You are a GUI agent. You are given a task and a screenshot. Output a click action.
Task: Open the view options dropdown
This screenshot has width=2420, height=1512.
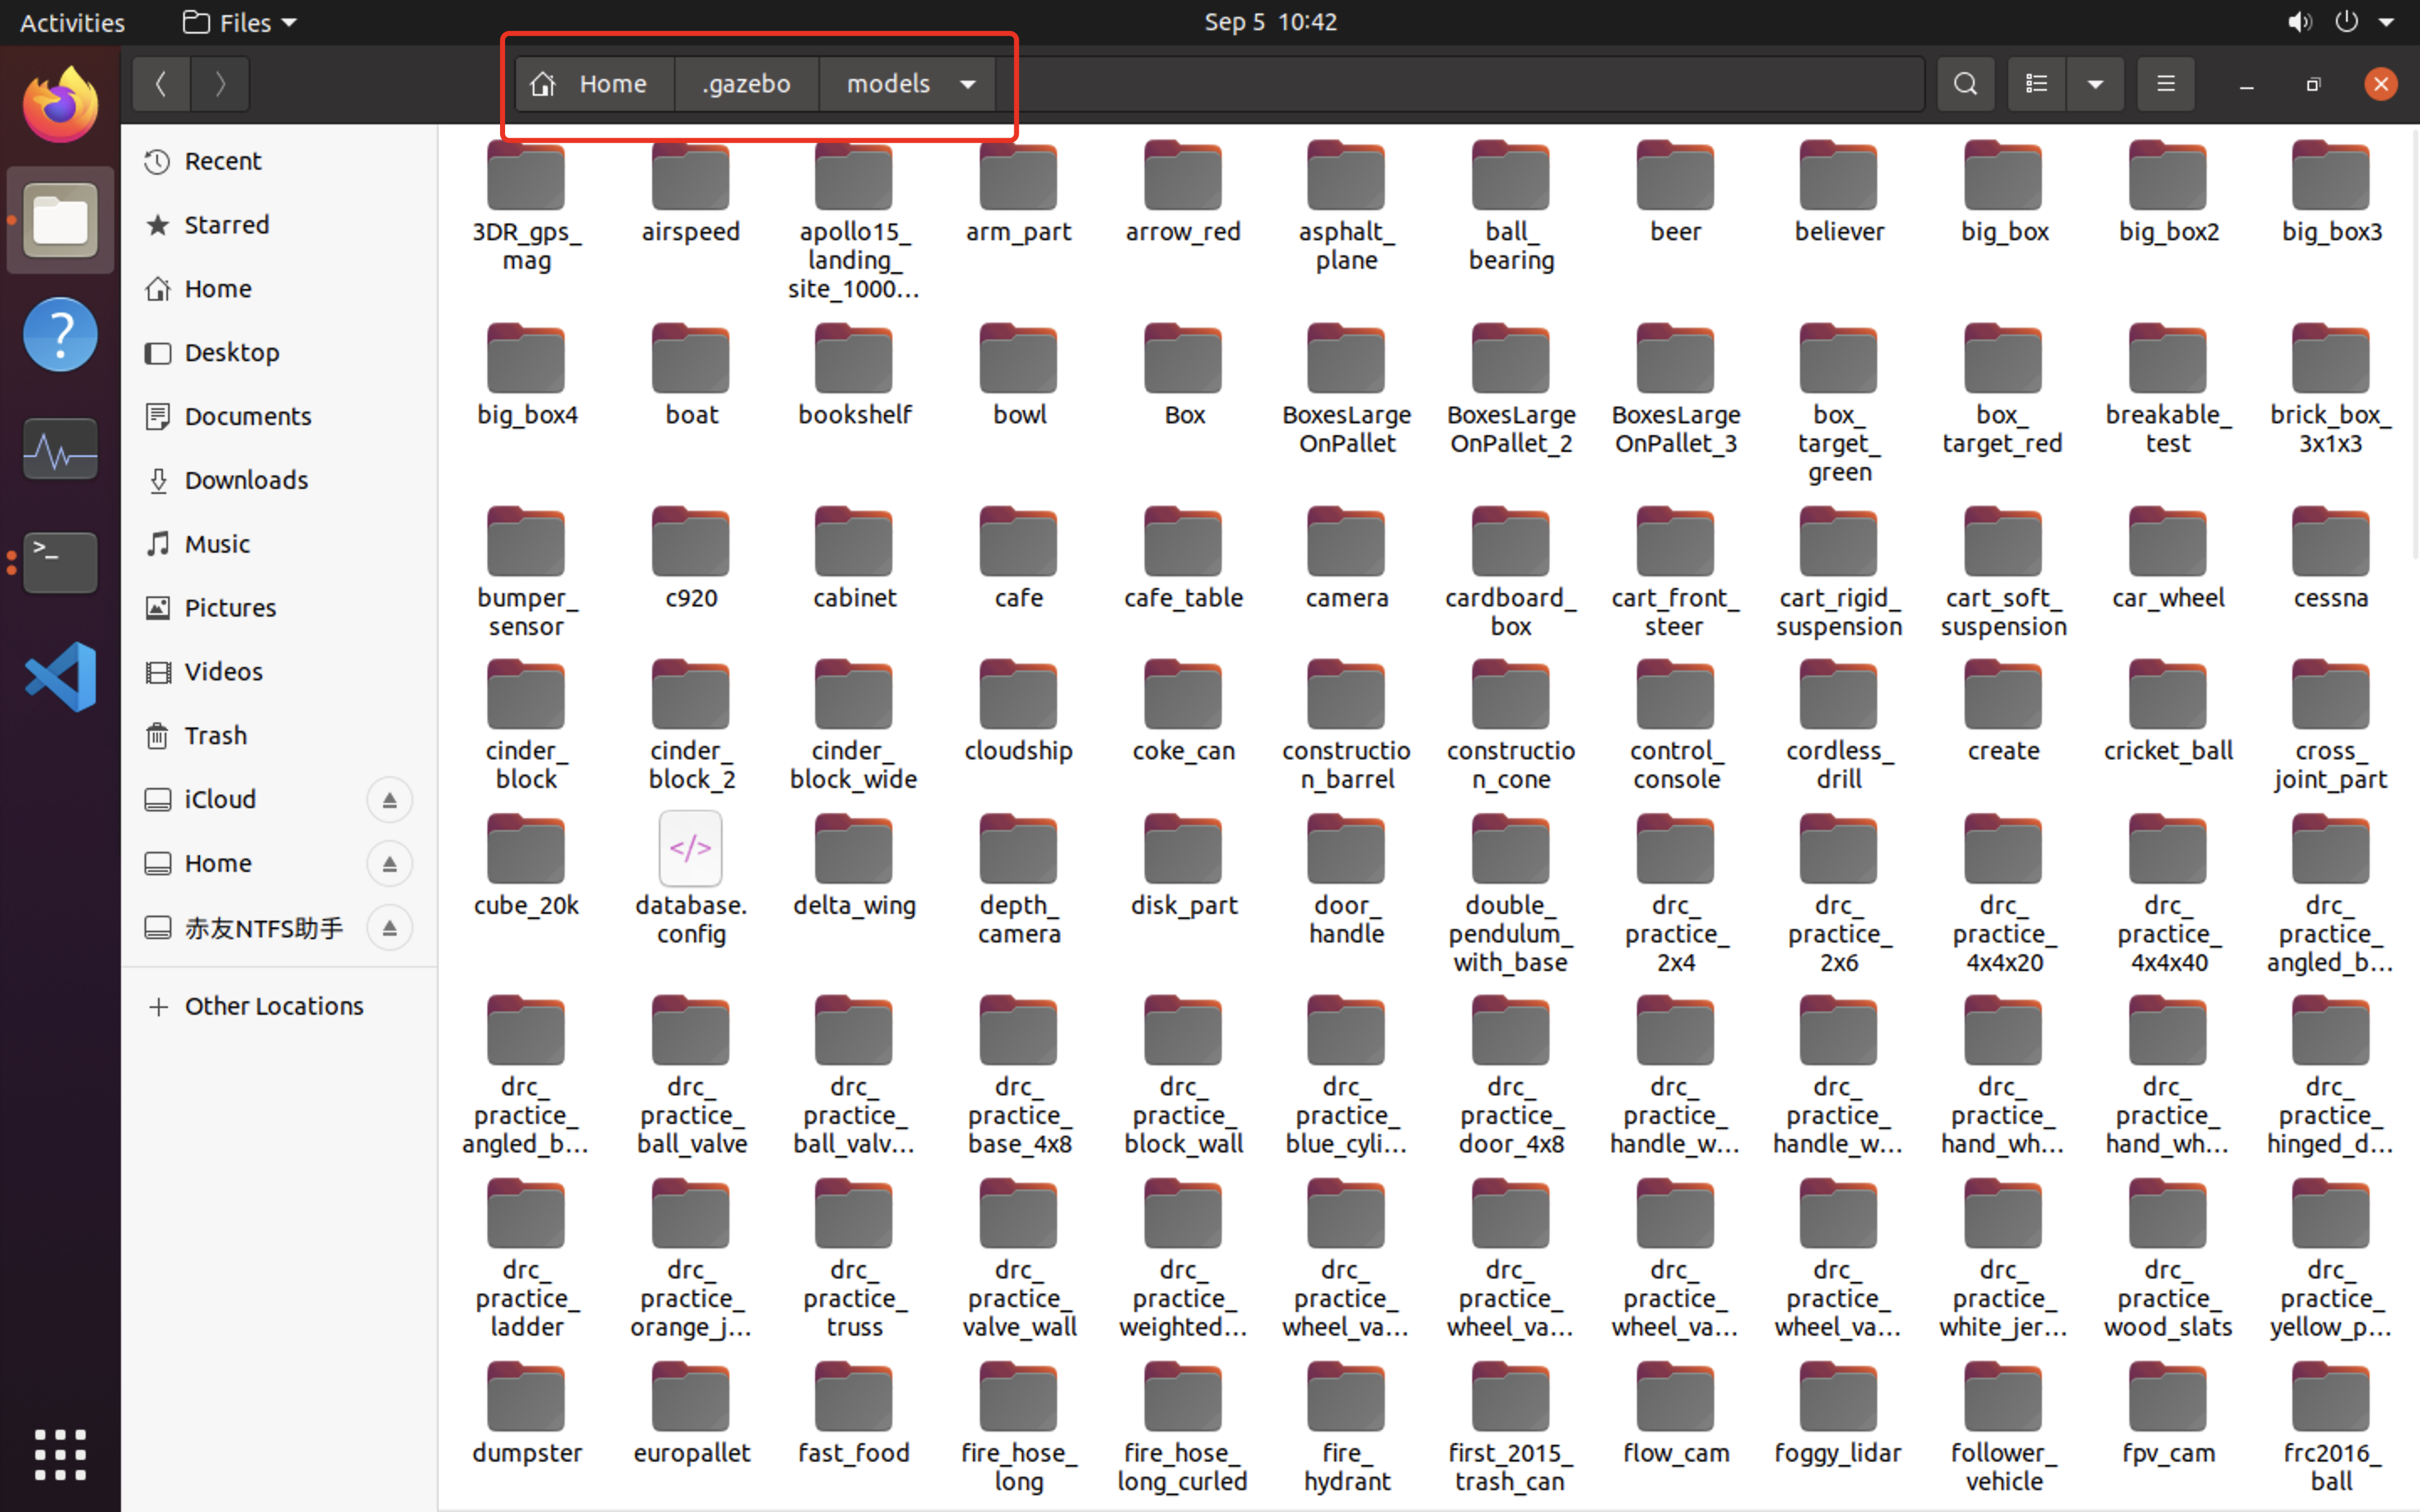click(2096, 83)
